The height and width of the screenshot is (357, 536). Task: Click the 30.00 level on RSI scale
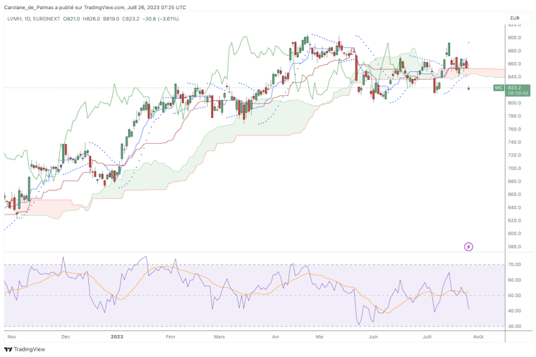click(x=515, y=326)
